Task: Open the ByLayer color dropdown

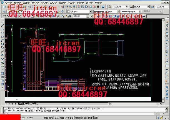Action: pos(91,11)
